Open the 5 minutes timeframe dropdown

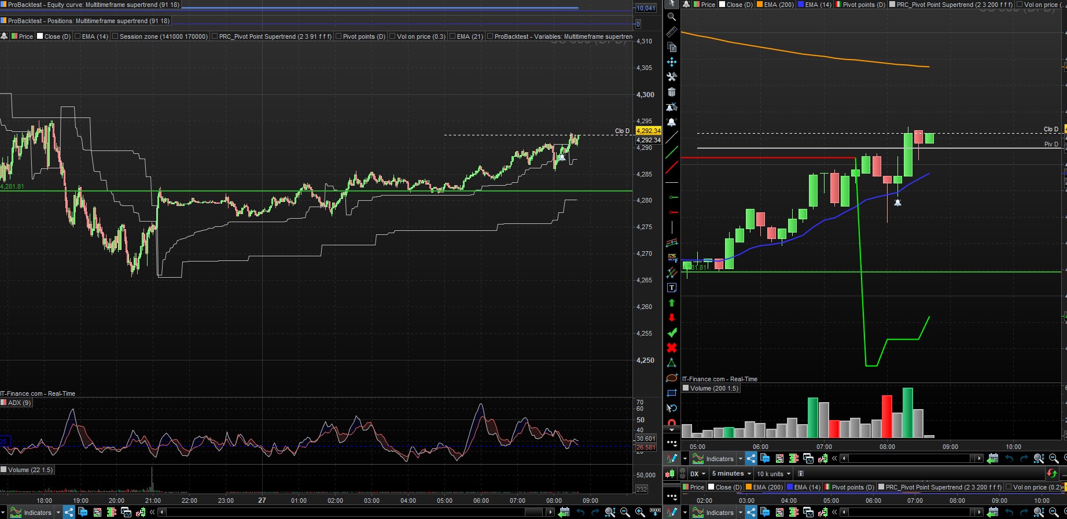(731, 473)
